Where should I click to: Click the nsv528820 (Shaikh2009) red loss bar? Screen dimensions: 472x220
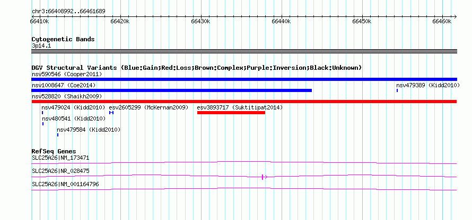[x=244, y=102]
